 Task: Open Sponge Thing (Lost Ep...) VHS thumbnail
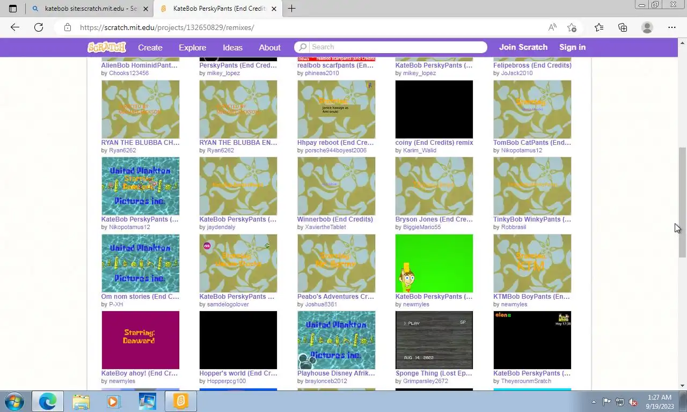coord(434,340)
